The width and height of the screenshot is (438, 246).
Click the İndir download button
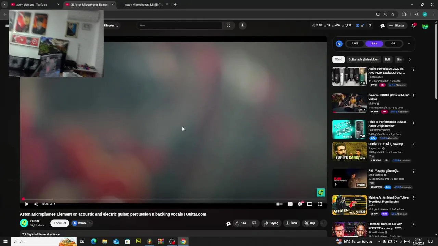coord(292,223)
